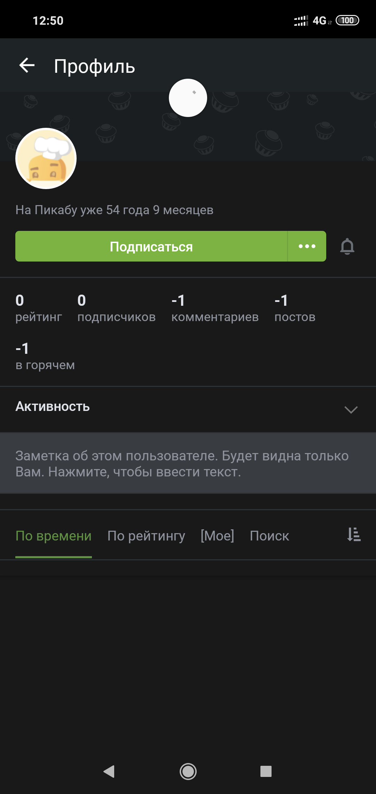
Task: Switch to the По времени tab
Action: click(54, 536)
